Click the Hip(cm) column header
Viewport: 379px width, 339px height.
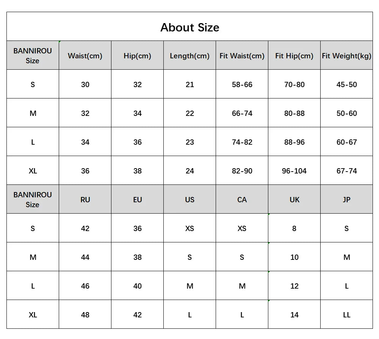tap(137, 56)
